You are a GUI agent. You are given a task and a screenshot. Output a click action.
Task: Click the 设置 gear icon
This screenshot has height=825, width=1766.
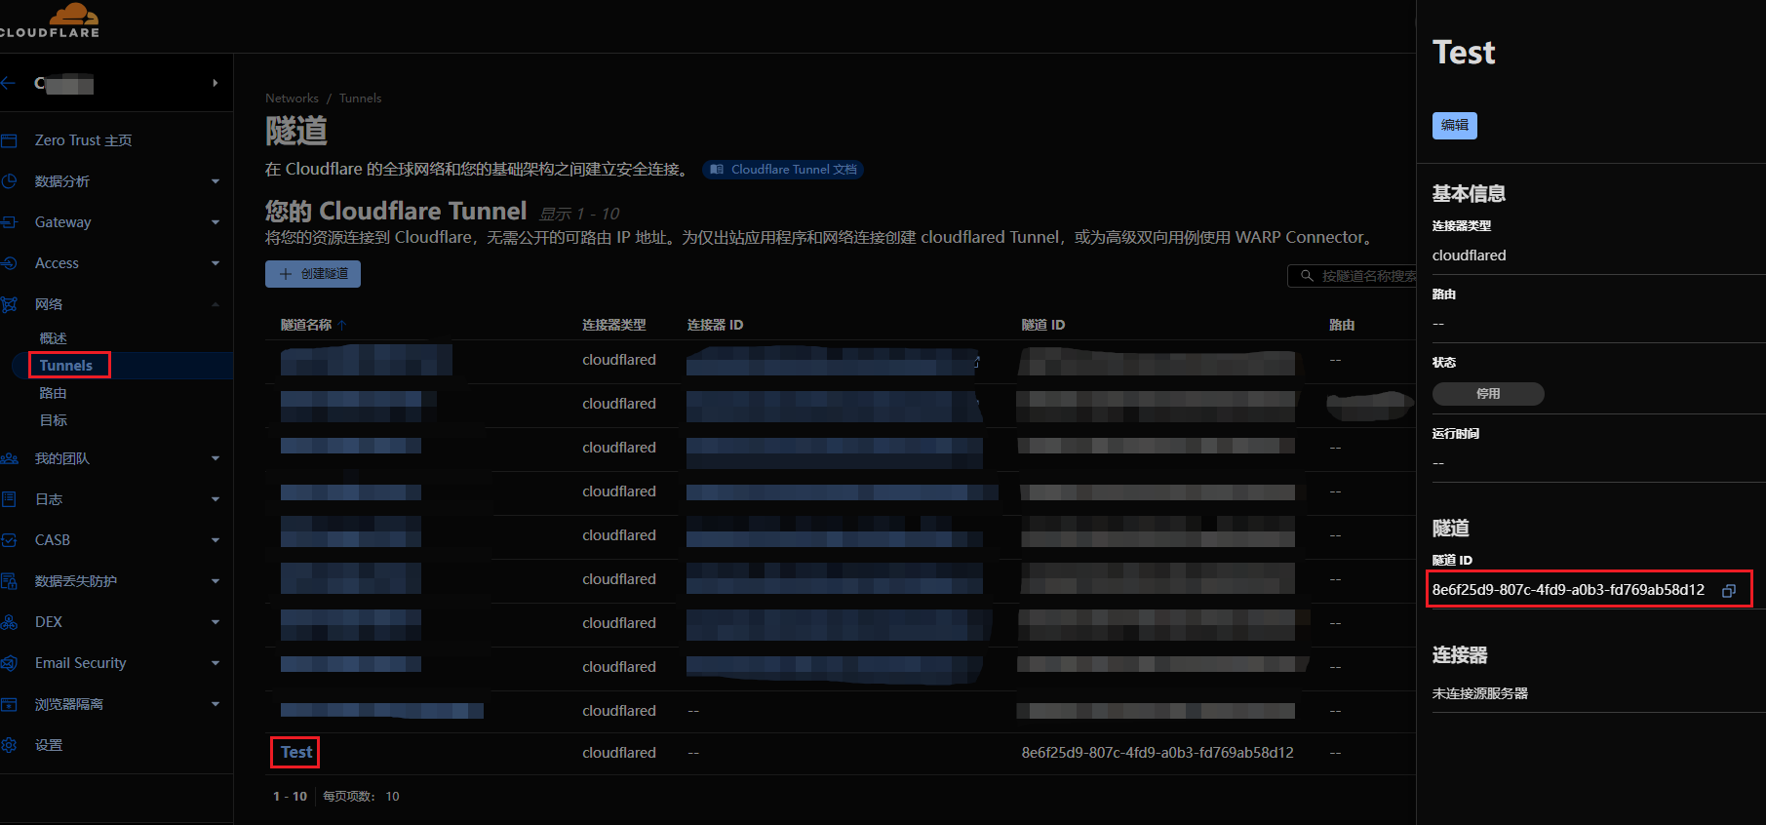coord(9,745)
